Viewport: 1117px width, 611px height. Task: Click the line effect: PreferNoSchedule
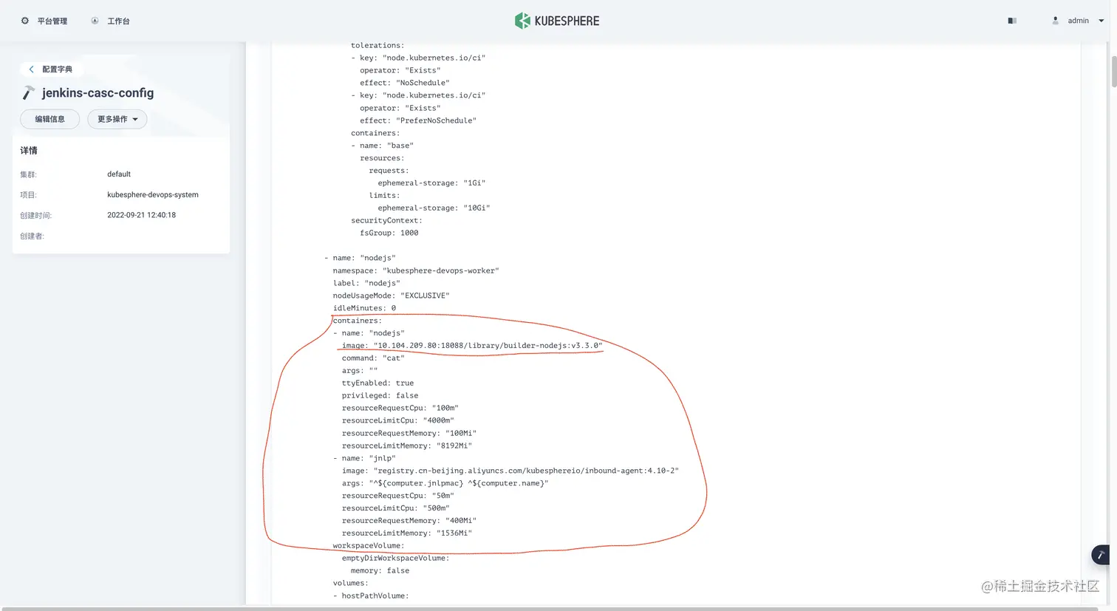click(418, 120)
